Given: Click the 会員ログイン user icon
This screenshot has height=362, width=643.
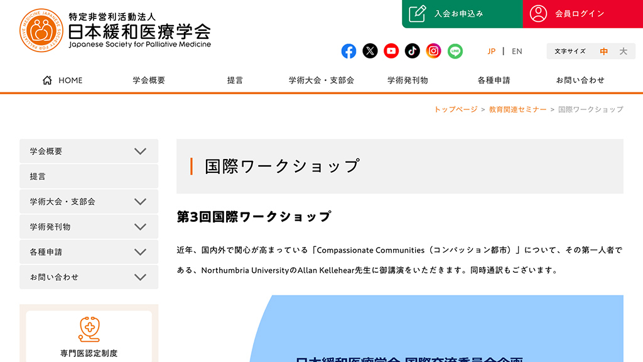Looking at the screenshot, I should click(x=538, y=14).
